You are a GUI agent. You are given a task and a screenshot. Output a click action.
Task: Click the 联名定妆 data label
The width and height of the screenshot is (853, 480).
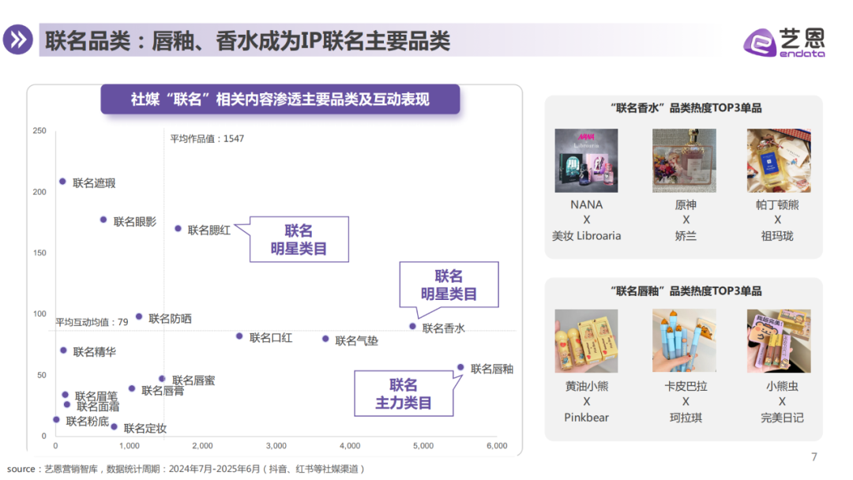click(145, 429)
